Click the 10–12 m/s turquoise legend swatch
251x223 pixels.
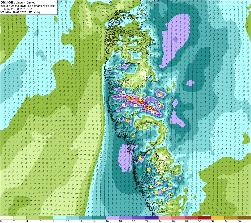coord(73,217)
